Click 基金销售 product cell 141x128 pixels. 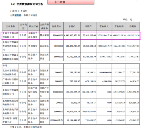[x=44, y=35]
